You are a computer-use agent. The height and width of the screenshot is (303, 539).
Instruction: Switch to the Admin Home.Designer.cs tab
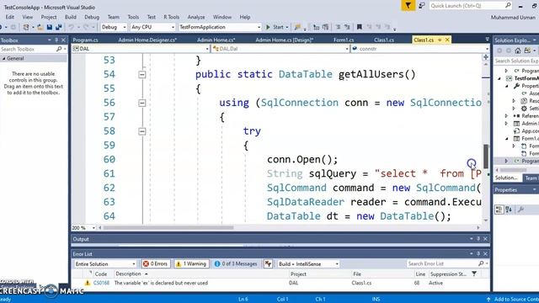coord(147,40)
